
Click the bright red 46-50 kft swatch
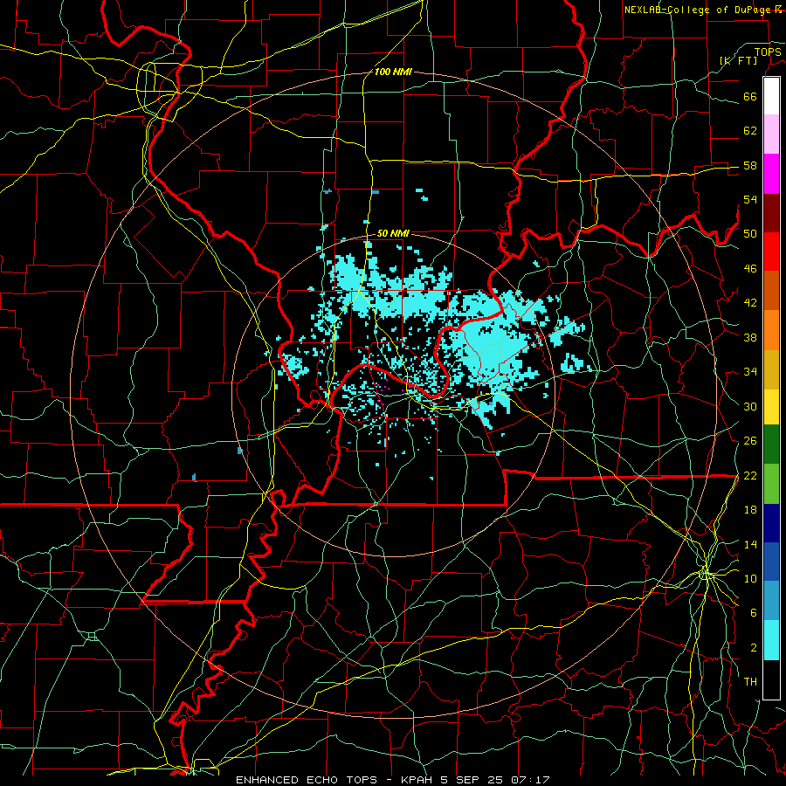pyautogui.click(x=771, y=252)
